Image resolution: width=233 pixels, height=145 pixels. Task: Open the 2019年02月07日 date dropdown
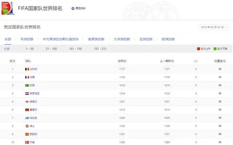point(214,27)
